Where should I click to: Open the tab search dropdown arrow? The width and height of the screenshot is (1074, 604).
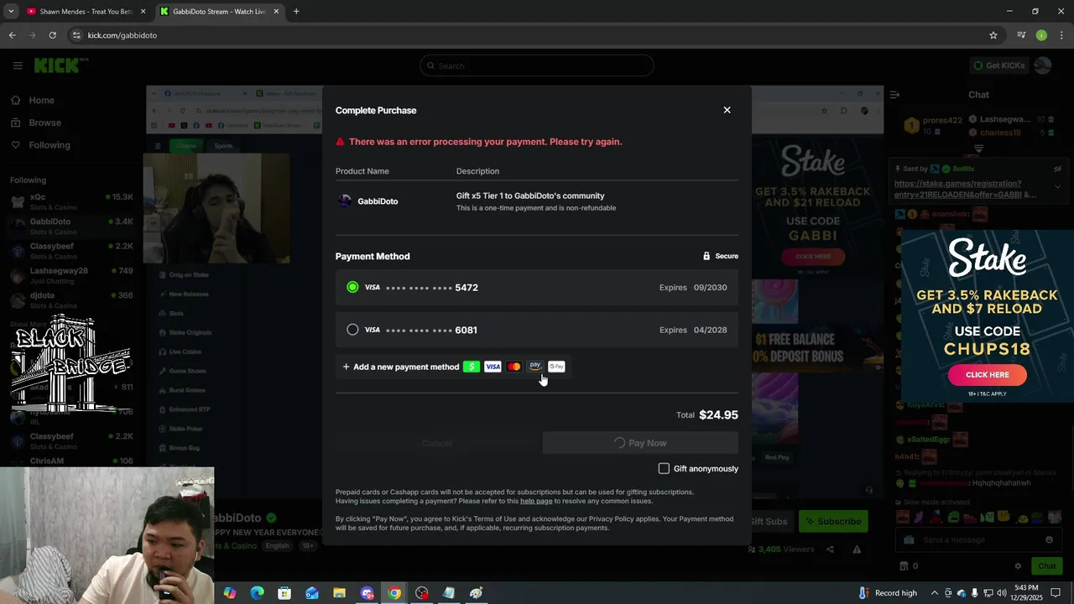click(11, 12)
